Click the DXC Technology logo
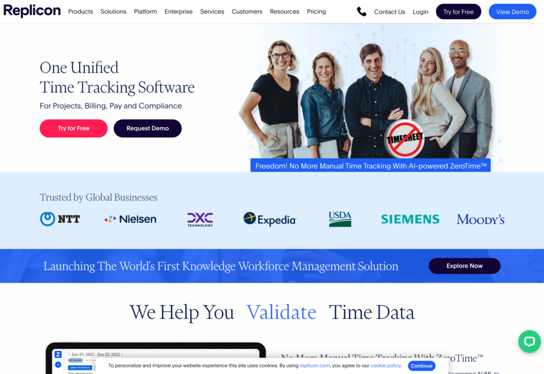 point(200,219)
